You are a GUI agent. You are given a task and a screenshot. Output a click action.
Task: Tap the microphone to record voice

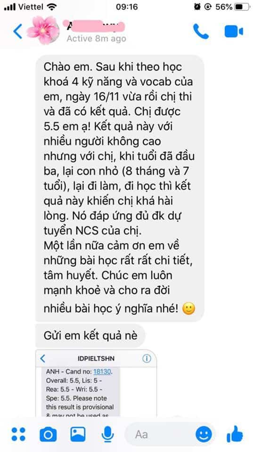pyautogui.click(x=107, y=434)
